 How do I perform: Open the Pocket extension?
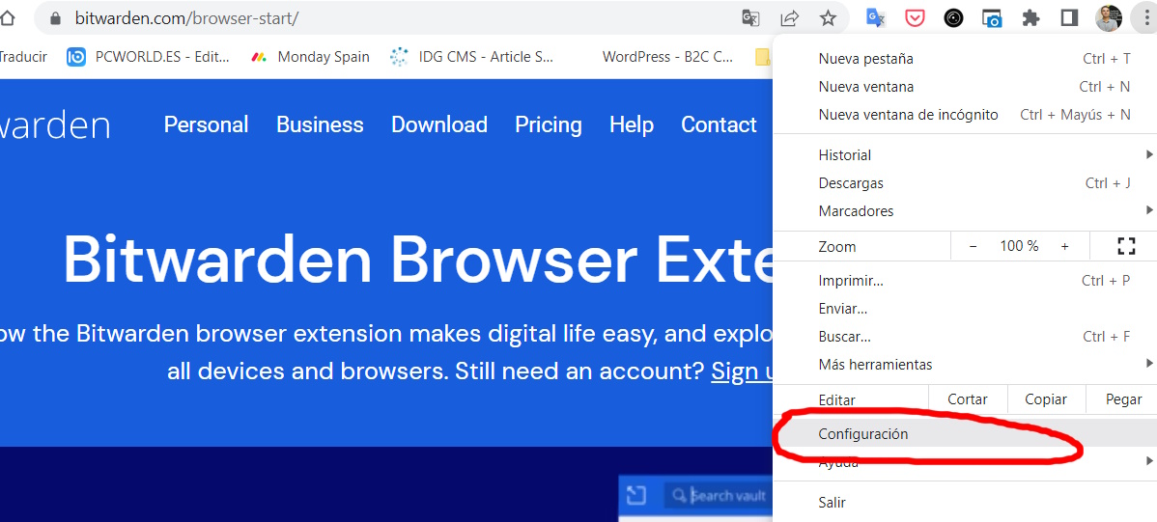point(915,17)
